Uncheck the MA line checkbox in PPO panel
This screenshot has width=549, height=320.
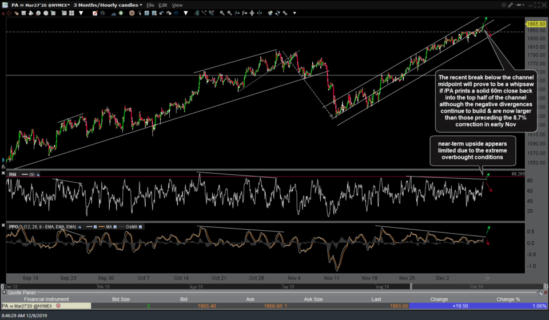[114, 227]
